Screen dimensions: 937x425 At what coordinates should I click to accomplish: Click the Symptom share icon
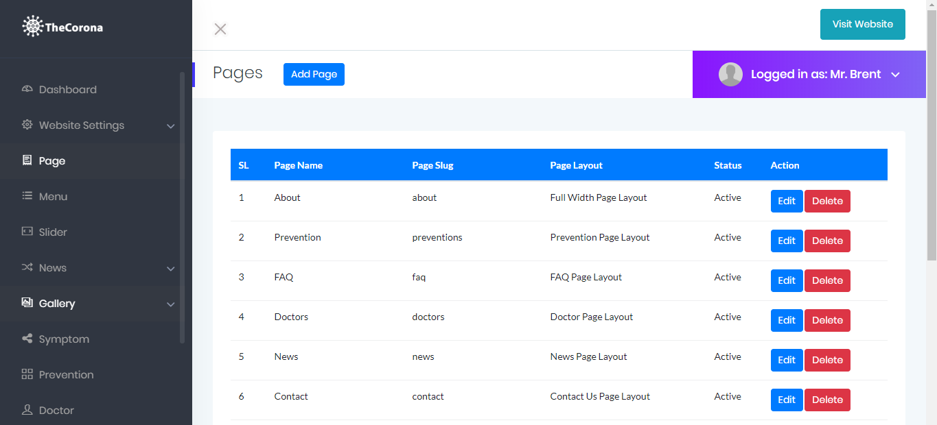click(27, 339)
